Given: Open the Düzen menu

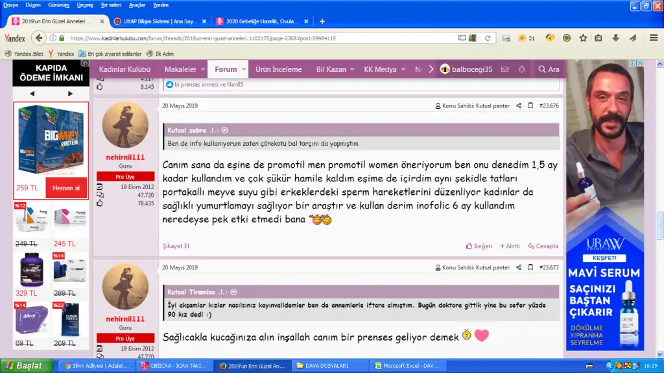Looking at the screenshot, I should coord(32,5).
